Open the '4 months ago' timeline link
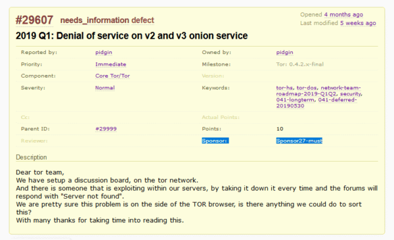This screenshot has height=240, width=394. (x=343, y=14)
